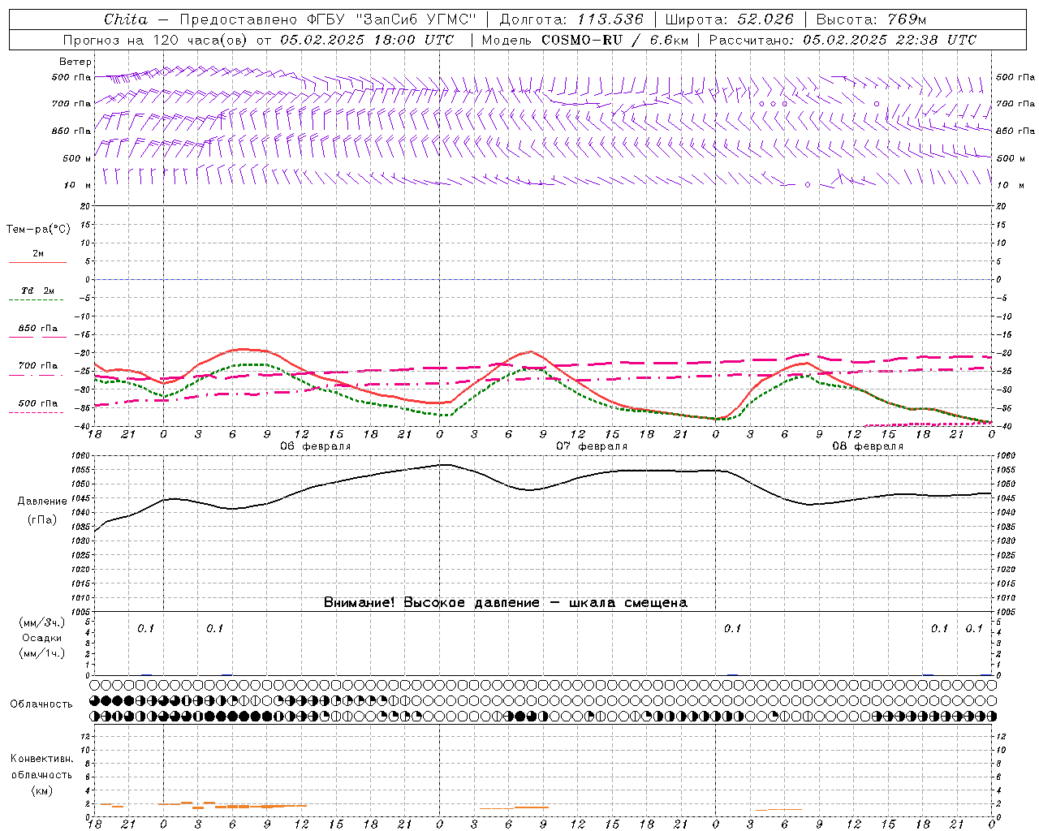Click the "Тем-ра(°C)" temperature panel label
Image resolution: width=1039 pixels, height=831 pixels.
tap(38, 229)
